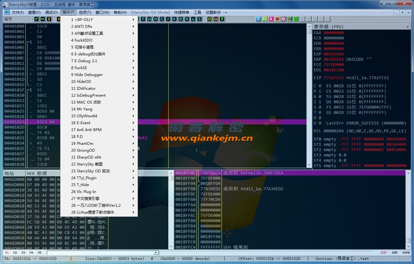Click the green question mark help icon
414x264 pixels.
click(x=222, y=19)
